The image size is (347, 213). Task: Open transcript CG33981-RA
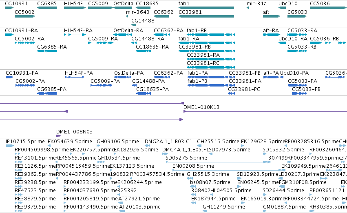203,55
